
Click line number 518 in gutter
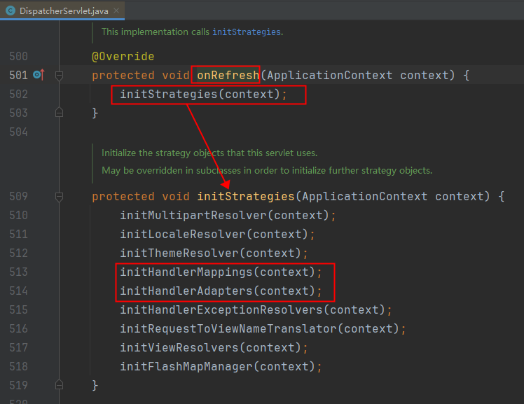(x=18, y=367)
